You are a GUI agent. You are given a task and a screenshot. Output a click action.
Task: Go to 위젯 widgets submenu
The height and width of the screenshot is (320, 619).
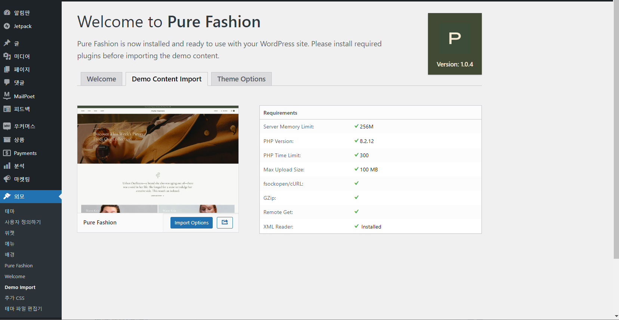coord(9,233)
